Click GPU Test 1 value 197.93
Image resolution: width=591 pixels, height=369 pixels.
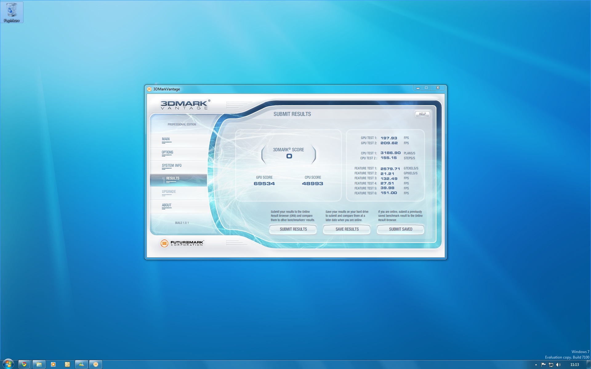click(389, 138)
